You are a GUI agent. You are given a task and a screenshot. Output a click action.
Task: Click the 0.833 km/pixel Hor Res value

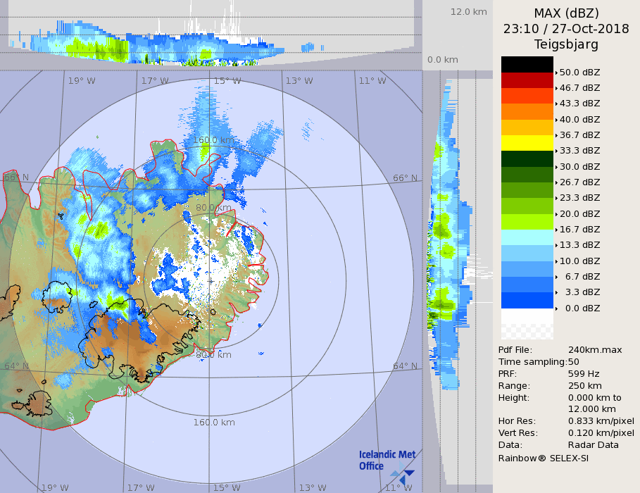pos(601,421)
